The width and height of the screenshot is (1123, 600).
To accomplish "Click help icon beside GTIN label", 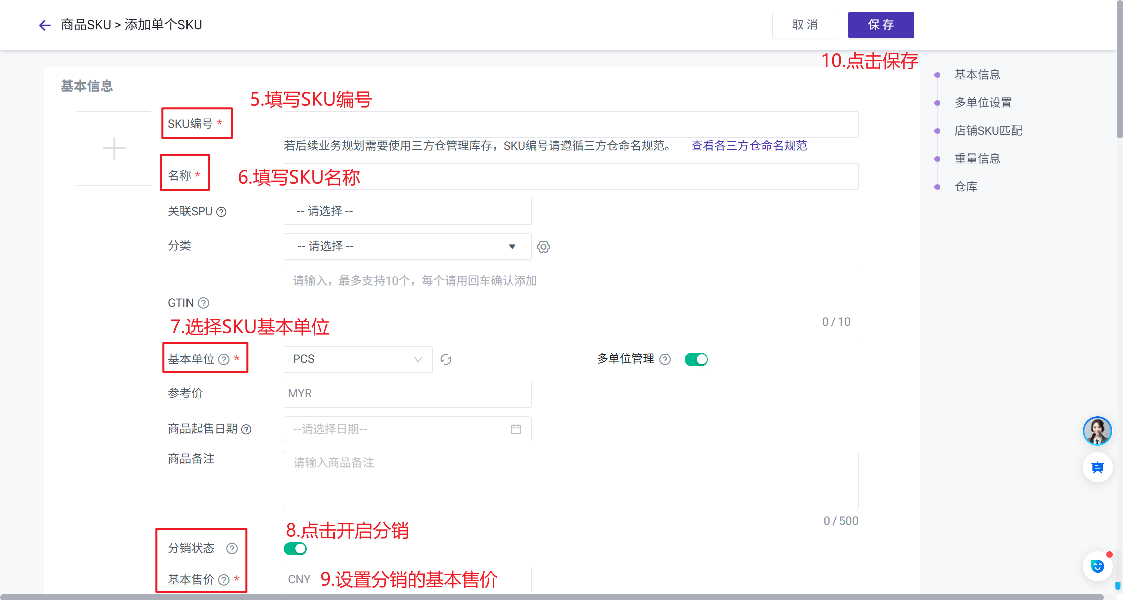I will pyautogui.click(x=203, y=303).
